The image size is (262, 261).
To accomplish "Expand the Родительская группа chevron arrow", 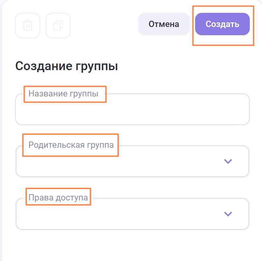I will [x=228, y=161].
